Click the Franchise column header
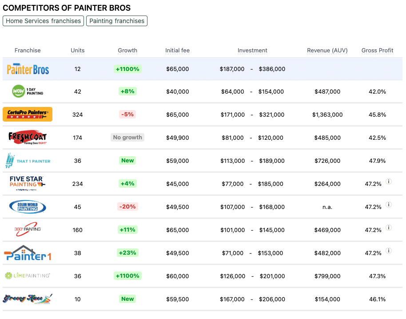Image resolution: width=406 pixels, height=319 pixels. coord(28,51)
